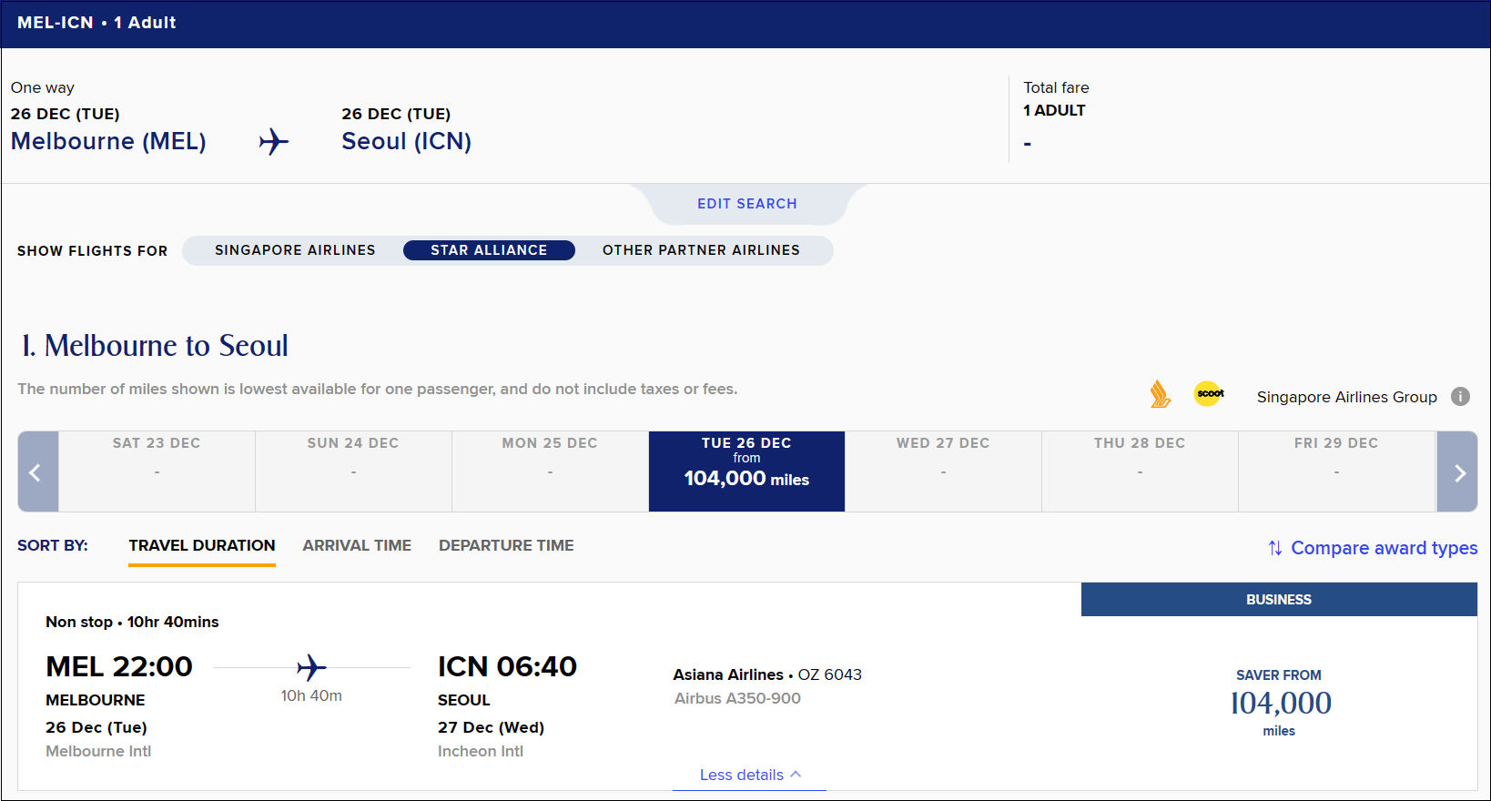Click Seoul (ICN) destination text
Screen dimensions: 1491x801
(406, 142)
